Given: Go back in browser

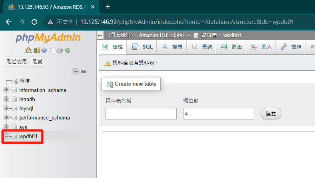Looking at the screenshot, I should [9, 22].
